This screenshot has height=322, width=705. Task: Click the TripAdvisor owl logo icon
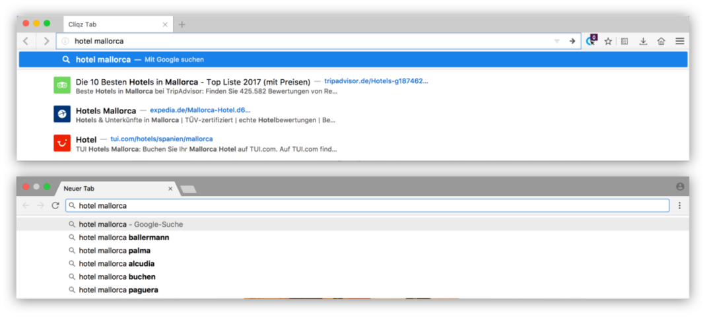[62, 85]
